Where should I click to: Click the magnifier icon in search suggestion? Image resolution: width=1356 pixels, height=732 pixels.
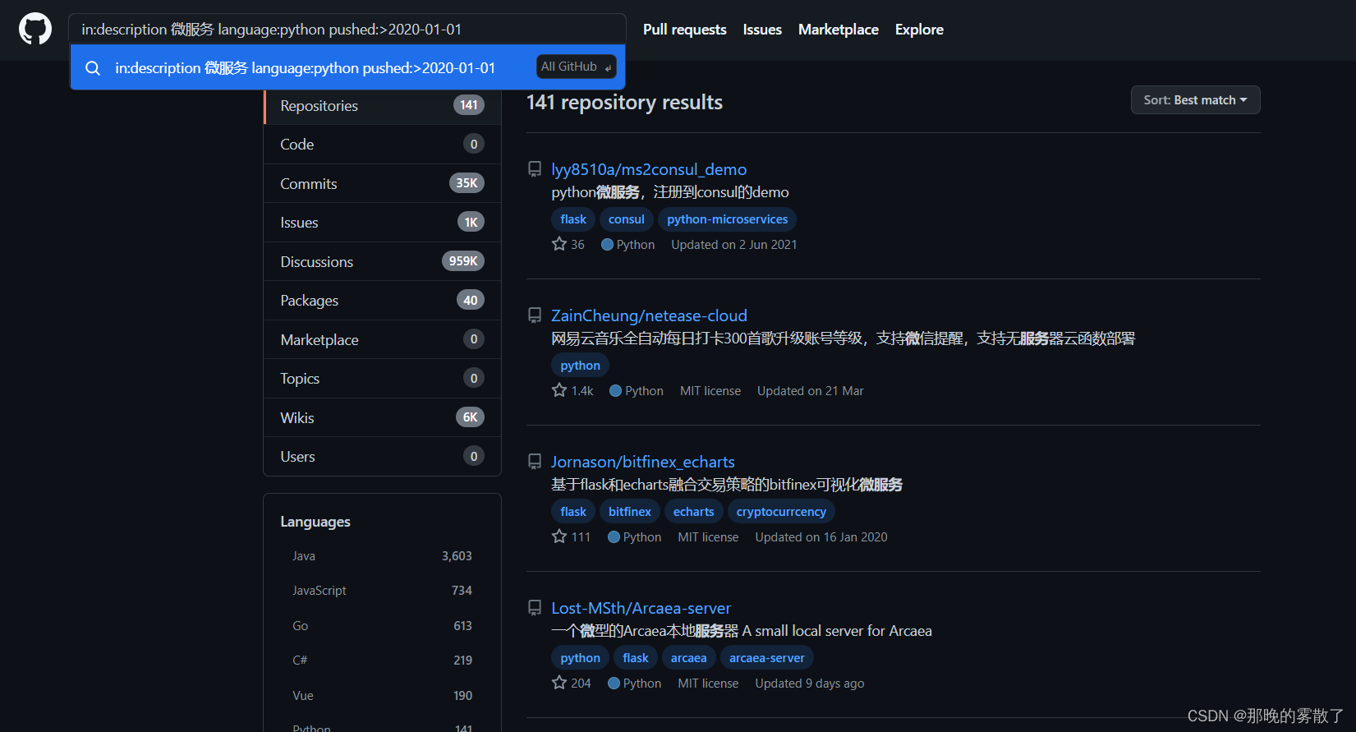93,68
